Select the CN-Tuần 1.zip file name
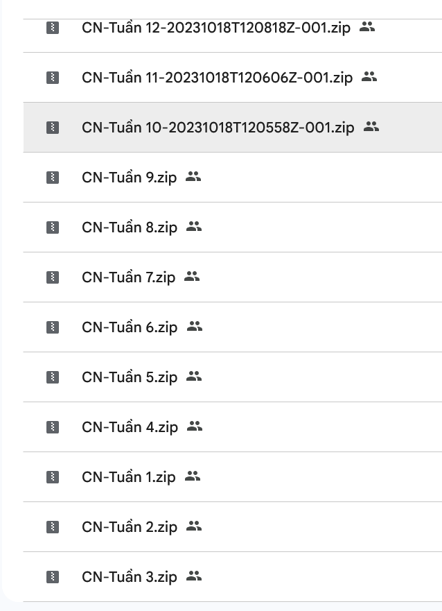This screenshot has width=442, height=611. pyautogui.click(x=128, y=477)
